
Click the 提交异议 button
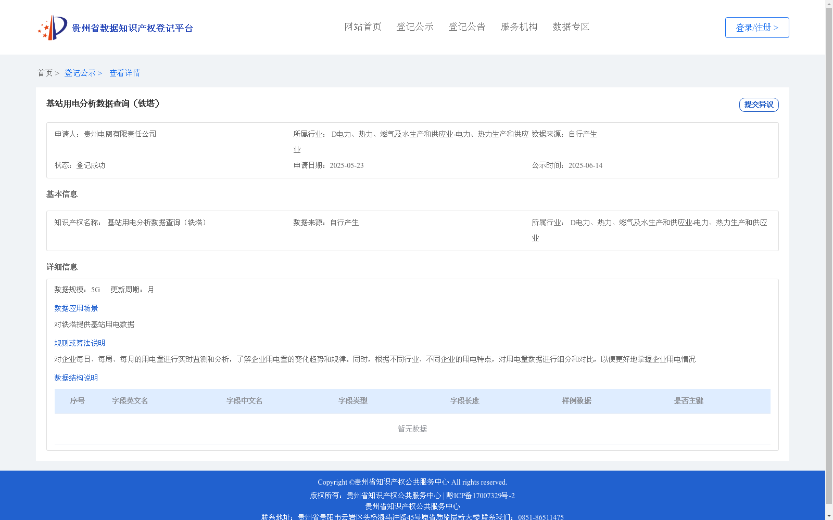pos(759,105)
